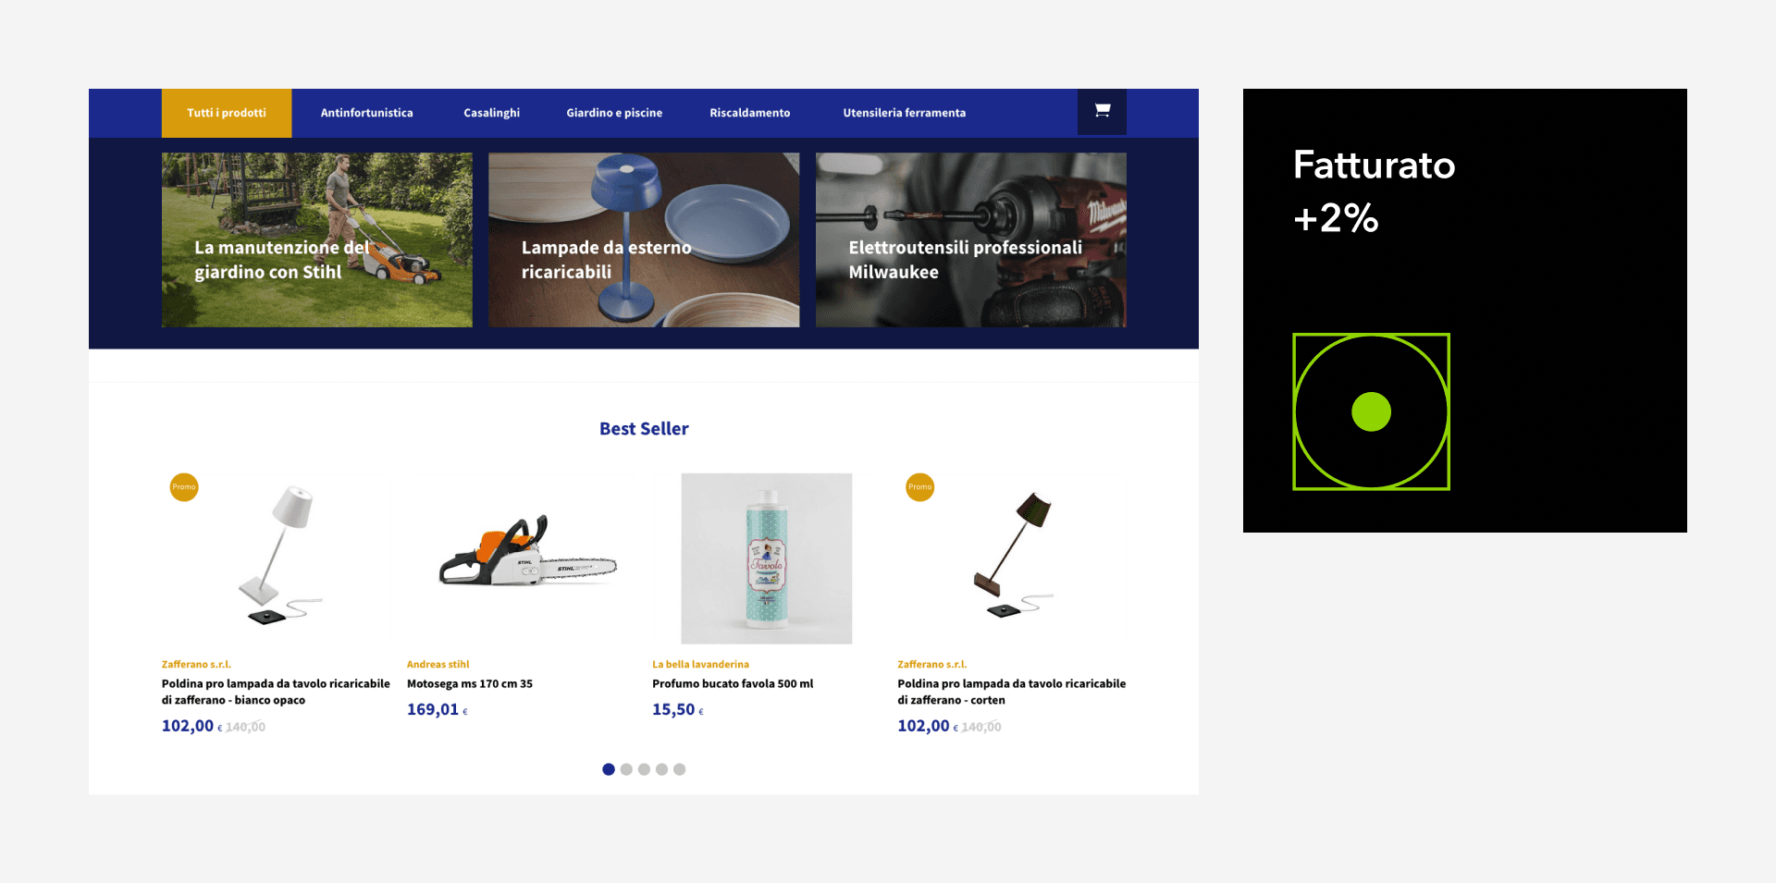Open the Lampade da esterno ricaricabili banner
The height and width of the screenshot is (883, 1776).
tap(644, 239)
